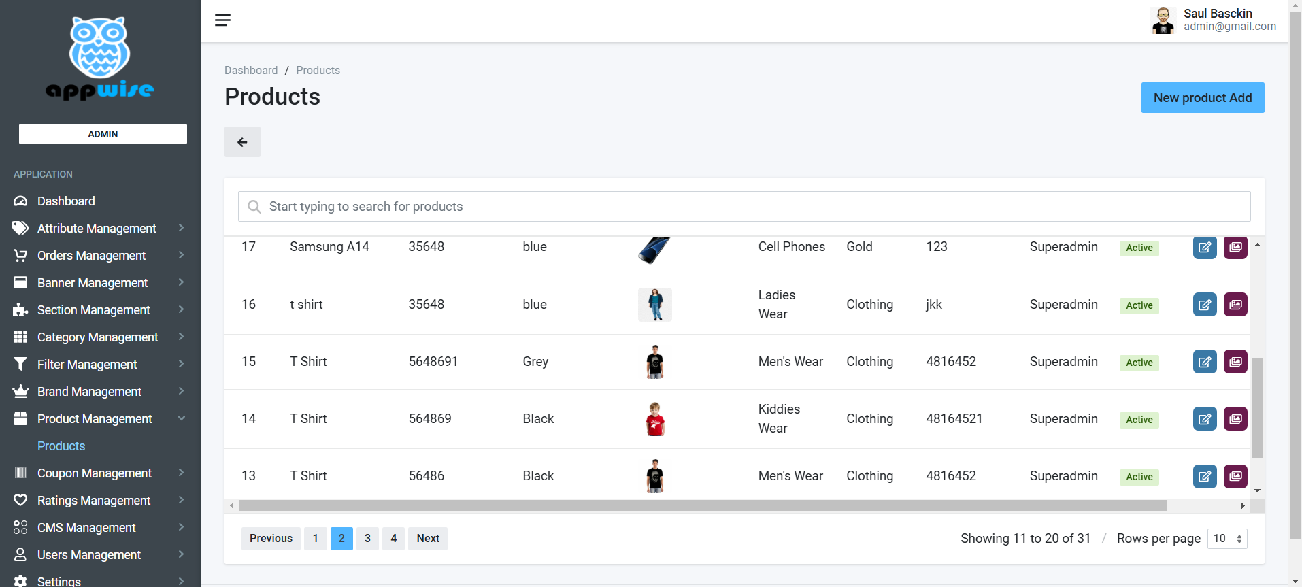Screen dimensions: 1302x587
Task: Click the Orders Management cart icon
Action: click(x=20, y=256)
